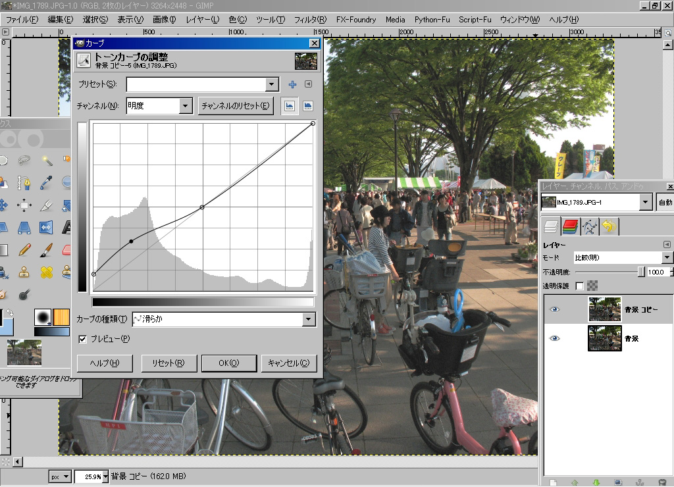Screen dimensions: 674x487
Task: Open the 25.9% zoom dropdown
Action: [105, 476]
